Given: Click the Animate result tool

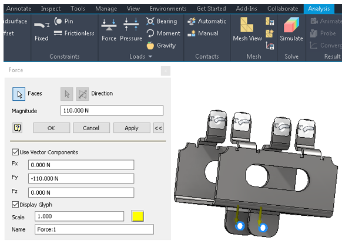Looking at the screenshot, I should [x=326, y=21].
